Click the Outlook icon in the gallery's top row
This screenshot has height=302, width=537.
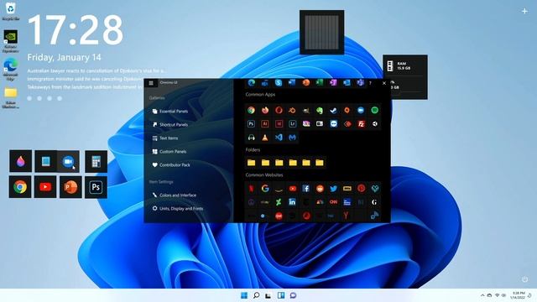[x=347, y=83]
